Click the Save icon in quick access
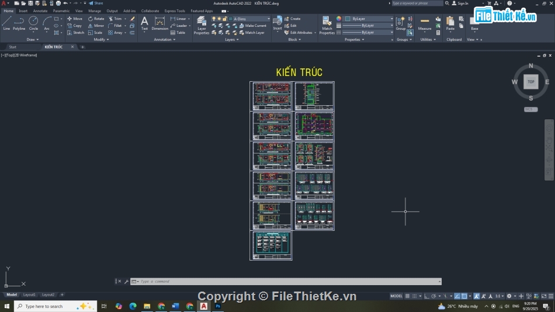The height and width of the screenshot is (312, 555). point(30,3)
